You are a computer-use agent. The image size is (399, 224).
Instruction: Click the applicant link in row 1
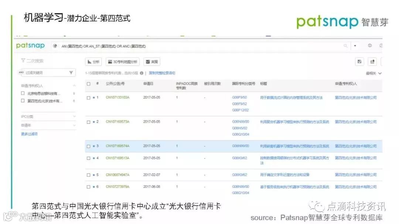tap(356, 98)
